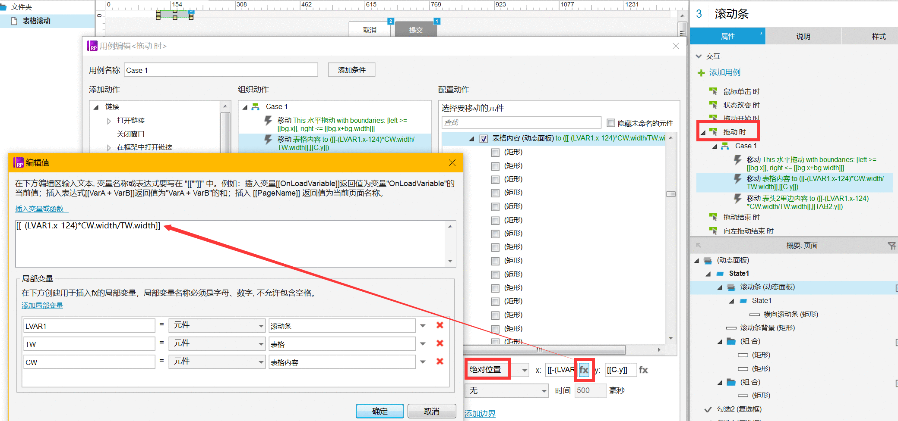The width and height of the screenshot is (898, 421).
Task: Click the Case 1 icon in organize actions
Action: point(256,106)
